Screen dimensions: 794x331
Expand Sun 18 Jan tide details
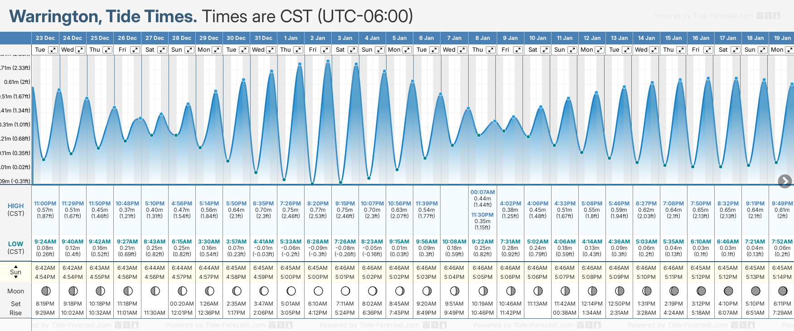tap(763, 50)
